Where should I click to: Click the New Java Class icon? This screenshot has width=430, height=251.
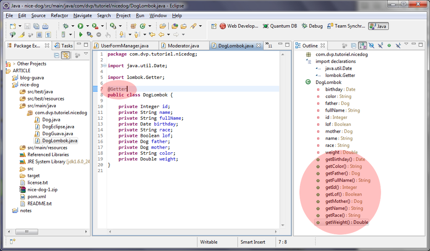click(x=142, y=26)
